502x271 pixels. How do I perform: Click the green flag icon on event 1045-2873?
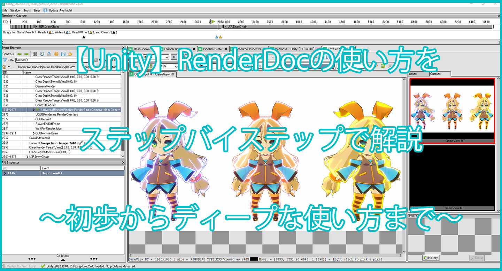coord(38,110)
